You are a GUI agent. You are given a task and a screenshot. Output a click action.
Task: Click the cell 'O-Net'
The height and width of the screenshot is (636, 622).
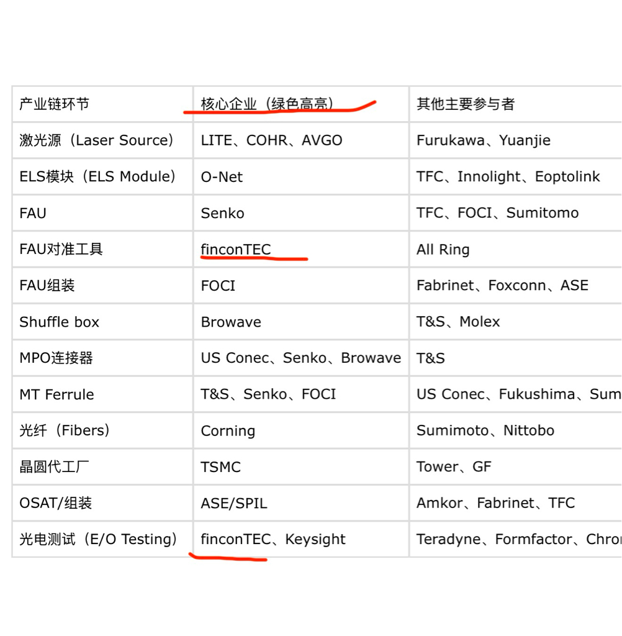pyautogui.click(x=301, y=176)
